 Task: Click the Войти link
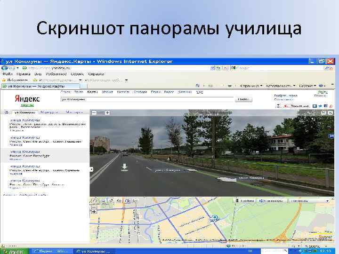tap(323, 92)
